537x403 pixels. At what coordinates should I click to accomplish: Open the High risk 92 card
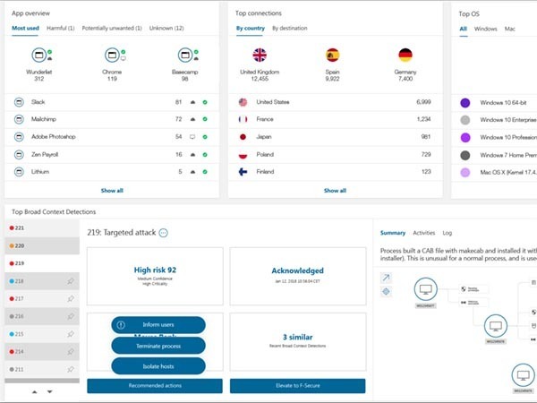point(155,276)
